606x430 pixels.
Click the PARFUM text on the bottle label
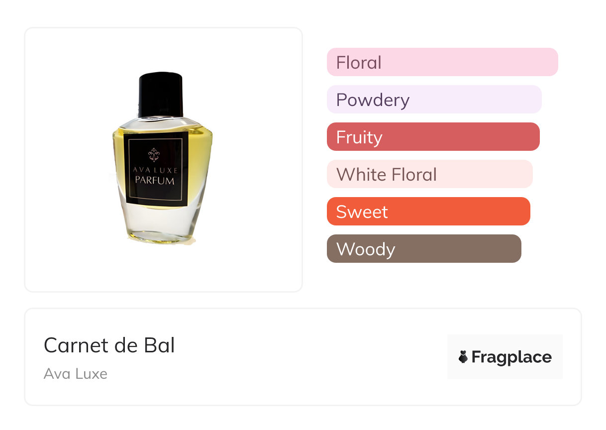155,180
